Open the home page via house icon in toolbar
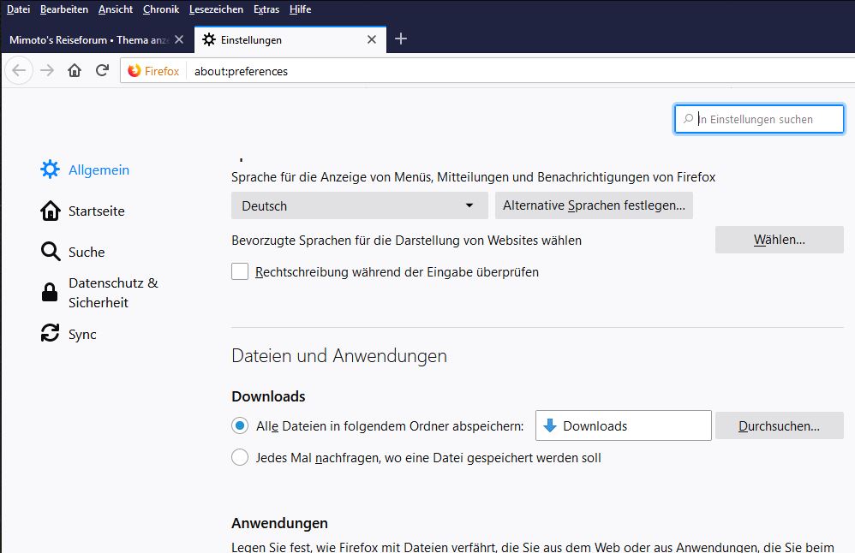The width and height of the screenshot is (855, 553). pos(75,71)
